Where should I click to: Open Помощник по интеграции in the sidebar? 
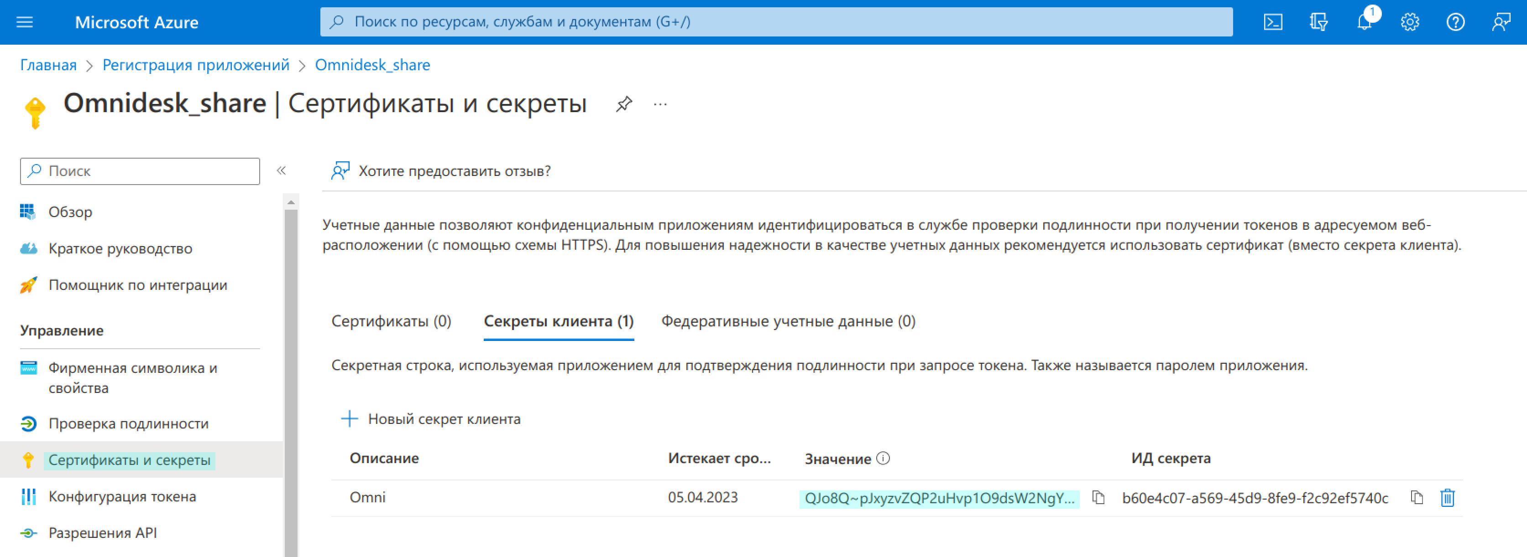point(137,285)
